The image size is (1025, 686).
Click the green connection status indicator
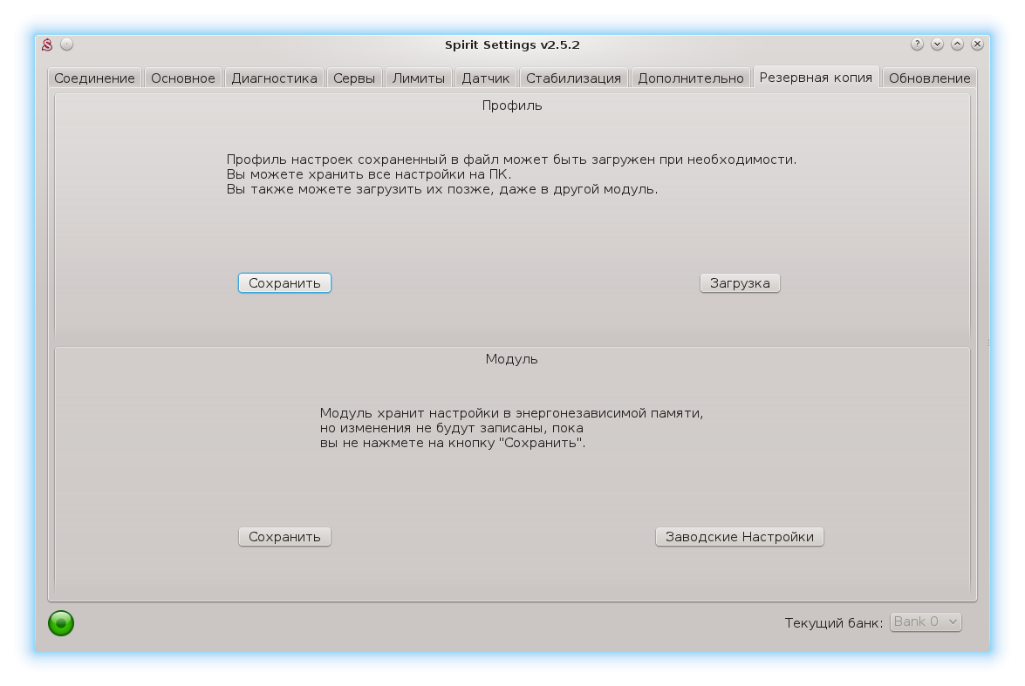[x=61, y=622]
